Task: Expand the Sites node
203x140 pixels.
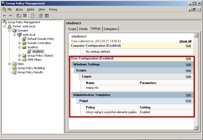Action: pyautogui.click(x=9, y=64)
